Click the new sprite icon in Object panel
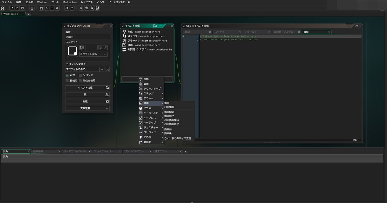 (x=82, y=48)
